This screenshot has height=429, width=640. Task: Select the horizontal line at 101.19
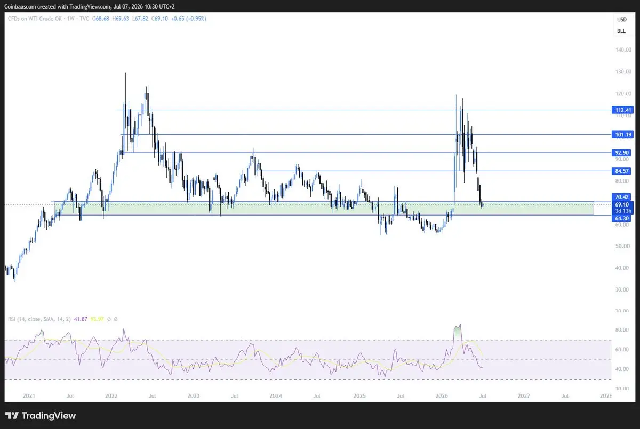(365, 135)
